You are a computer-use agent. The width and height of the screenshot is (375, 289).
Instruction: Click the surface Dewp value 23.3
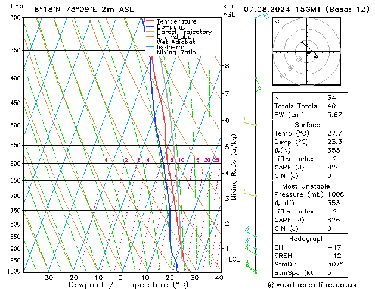[334, 142]
